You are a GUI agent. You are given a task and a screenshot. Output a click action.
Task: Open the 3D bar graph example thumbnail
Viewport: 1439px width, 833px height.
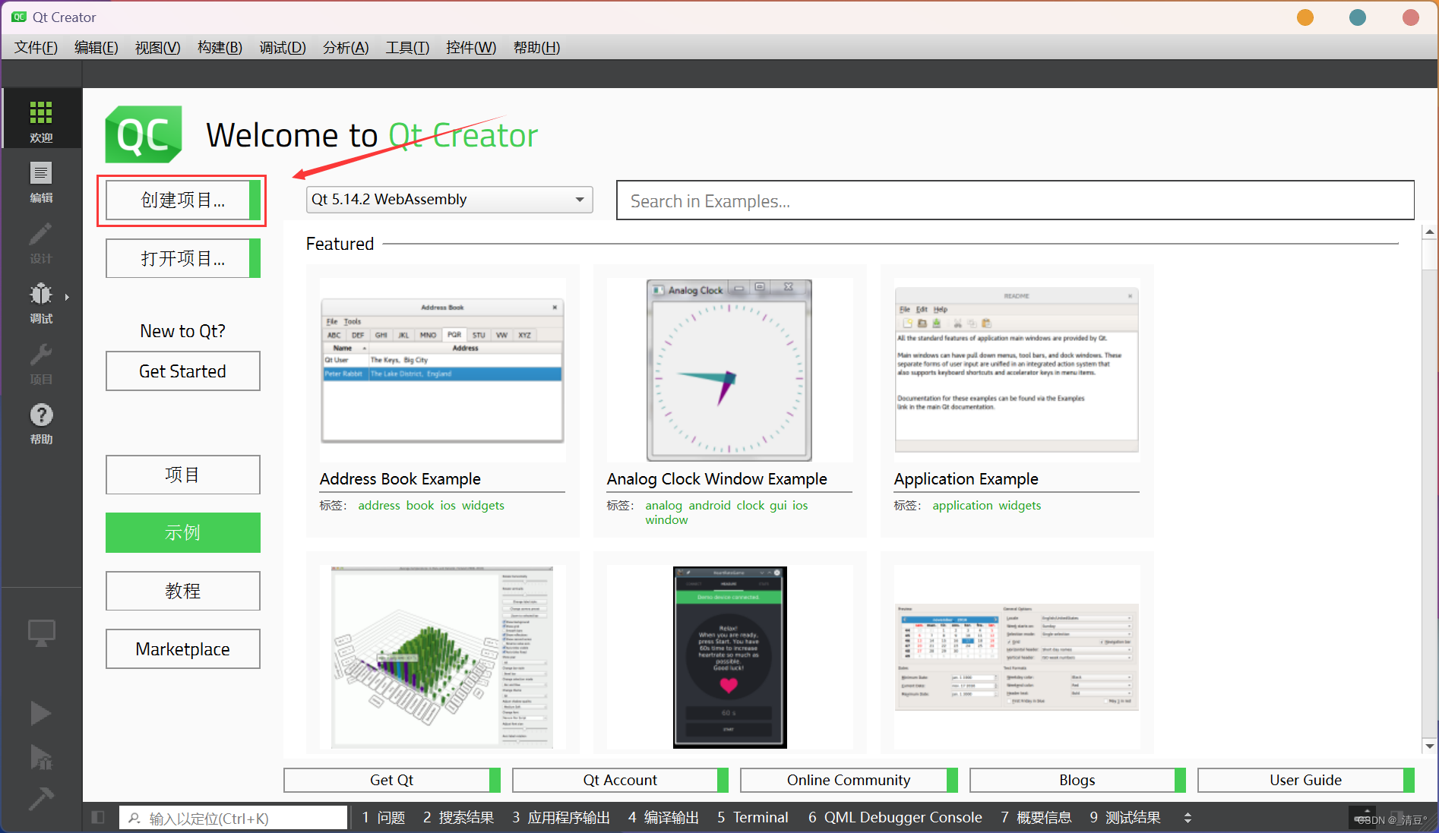point(442,658)
